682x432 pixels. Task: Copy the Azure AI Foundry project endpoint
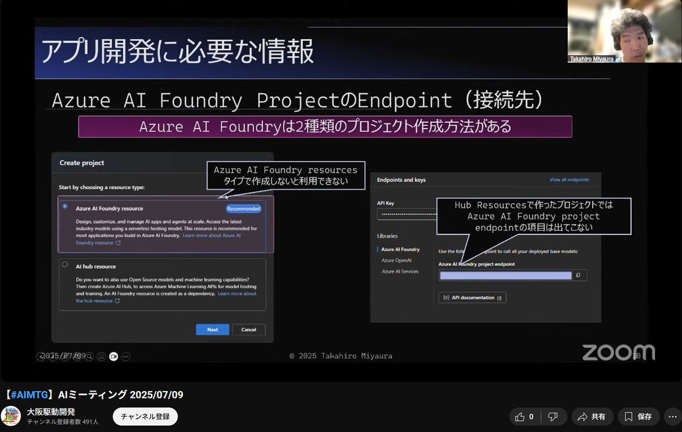point(578,275)
